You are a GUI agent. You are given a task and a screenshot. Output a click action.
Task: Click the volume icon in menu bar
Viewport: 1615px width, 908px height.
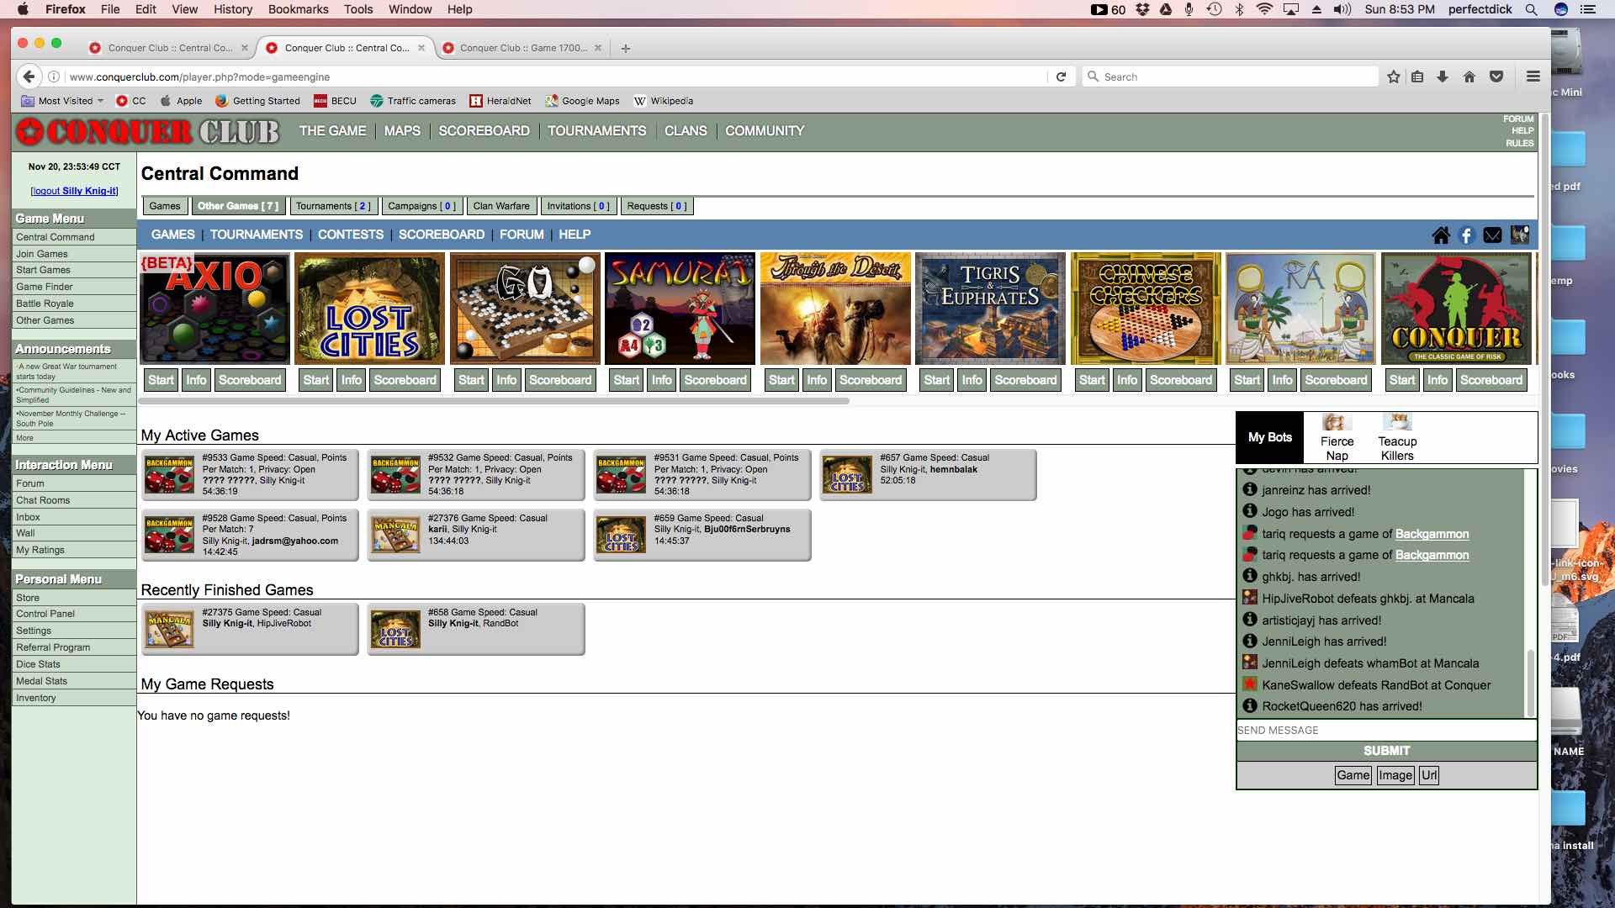1342,9
